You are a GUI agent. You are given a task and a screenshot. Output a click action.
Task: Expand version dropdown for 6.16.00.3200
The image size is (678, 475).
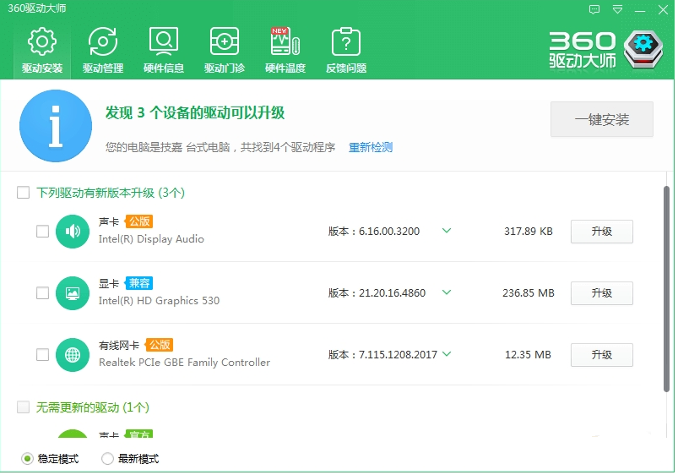coord(447,231)
